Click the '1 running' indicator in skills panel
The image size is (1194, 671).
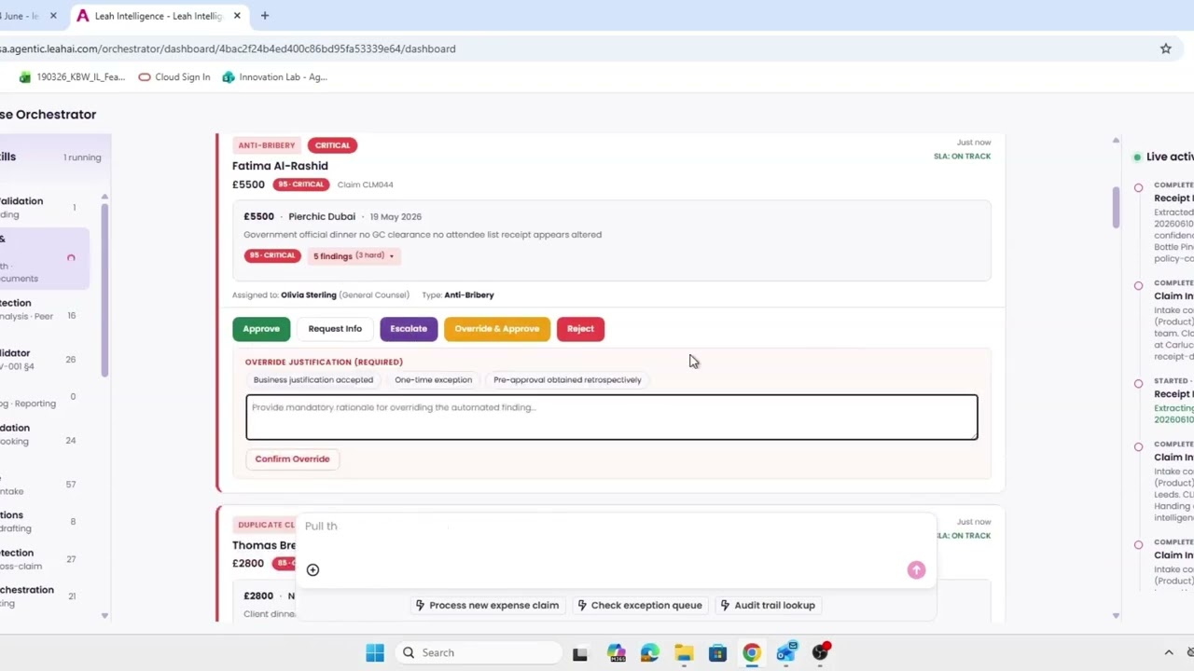(82, 157)
